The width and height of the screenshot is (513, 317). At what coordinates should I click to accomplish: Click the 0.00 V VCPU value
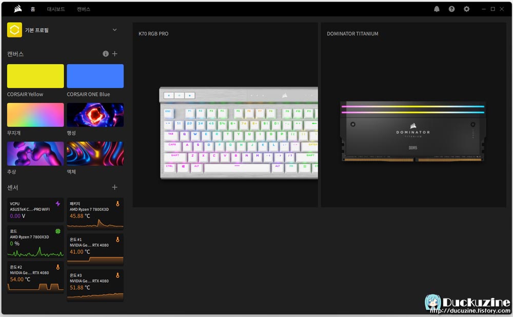tap(17, 216)
